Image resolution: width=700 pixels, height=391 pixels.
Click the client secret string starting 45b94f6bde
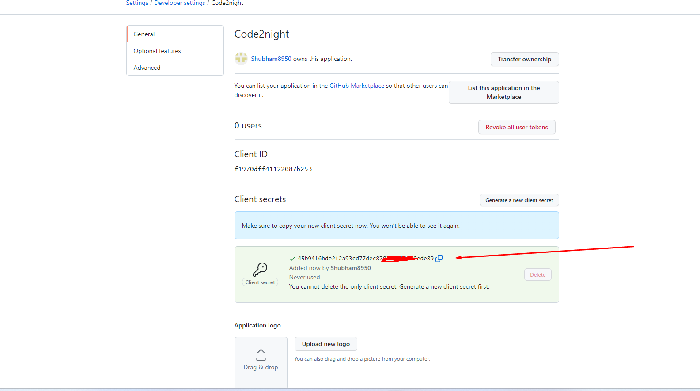click(x=366, y=259)
